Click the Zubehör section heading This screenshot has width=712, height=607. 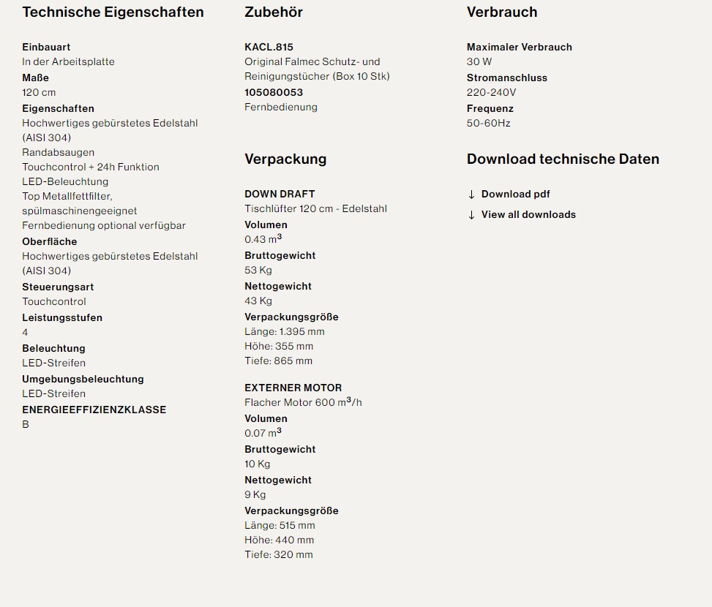(x=273, y=12)
